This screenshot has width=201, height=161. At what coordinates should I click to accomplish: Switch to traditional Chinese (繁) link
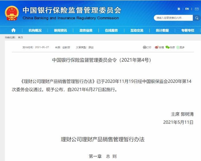[179, 9]
